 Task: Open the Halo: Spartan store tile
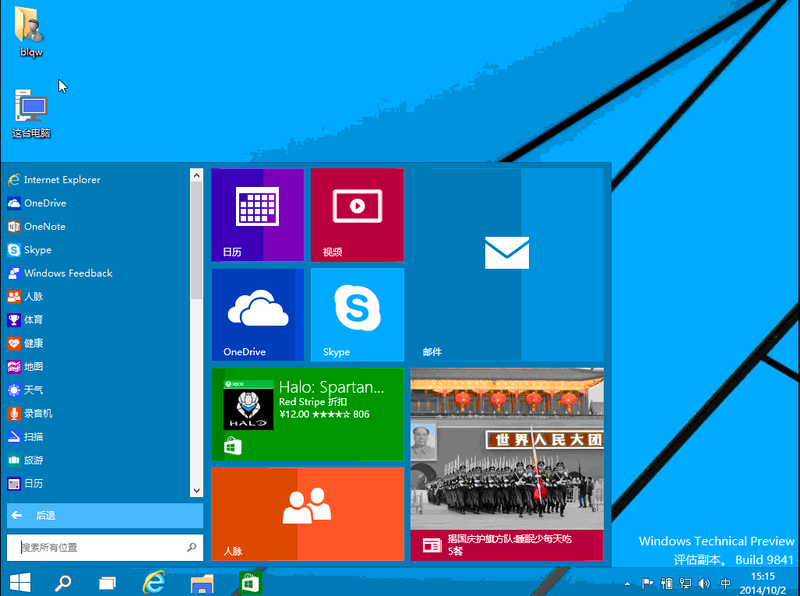tap(308, 414)
